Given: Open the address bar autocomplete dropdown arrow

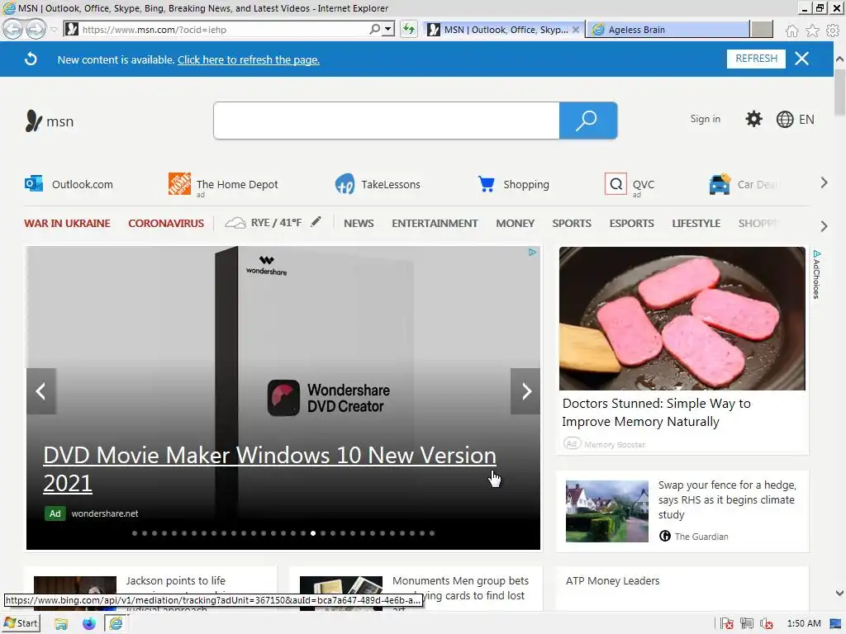Looking at the screenshot, I should coord(388,29).
